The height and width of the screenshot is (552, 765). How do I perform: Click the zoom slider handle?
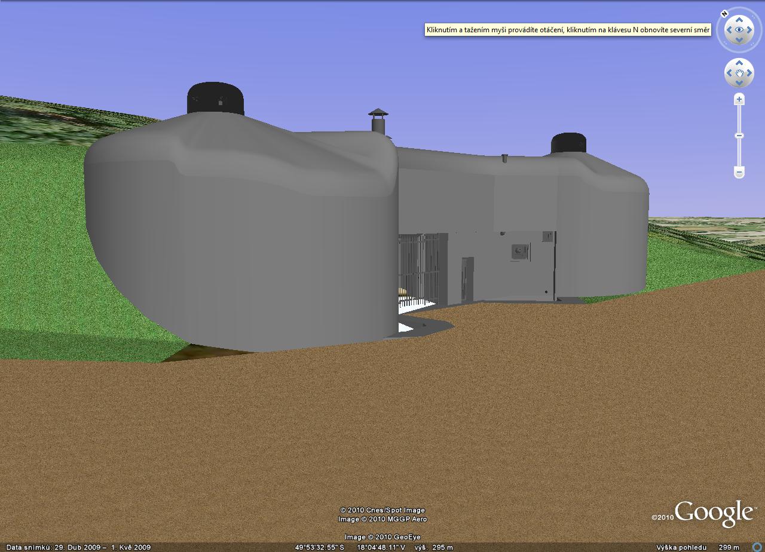(739, 136)
